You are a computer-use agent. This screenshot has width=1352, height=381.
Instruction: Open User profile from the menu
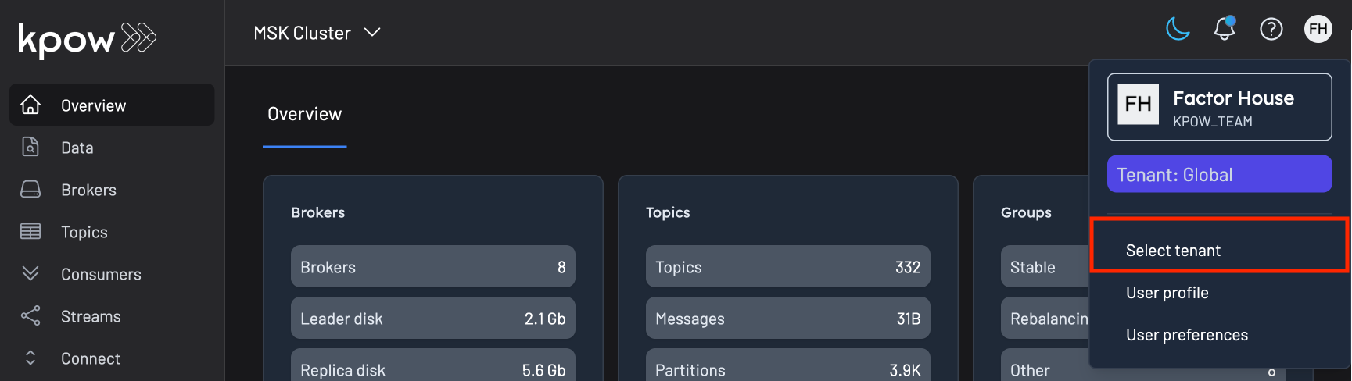click(x=1167, y=293)
